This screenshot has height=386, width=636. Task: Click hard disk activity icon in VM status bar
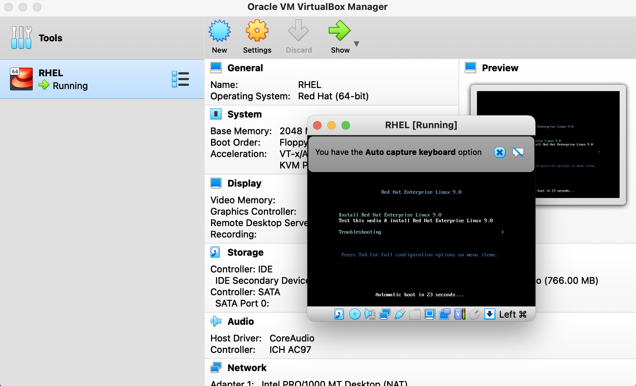coord(339,314)
